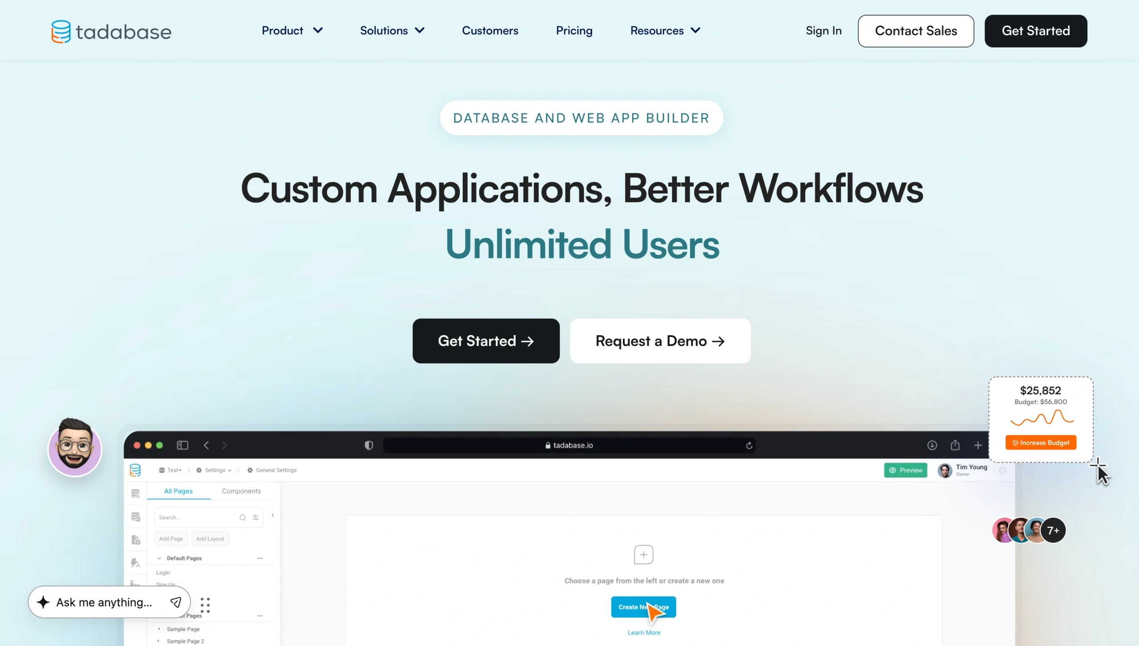This screenshot has width=1139, height=646.
Task: Click the tadabase.io address bar
Action: point(569,445)
